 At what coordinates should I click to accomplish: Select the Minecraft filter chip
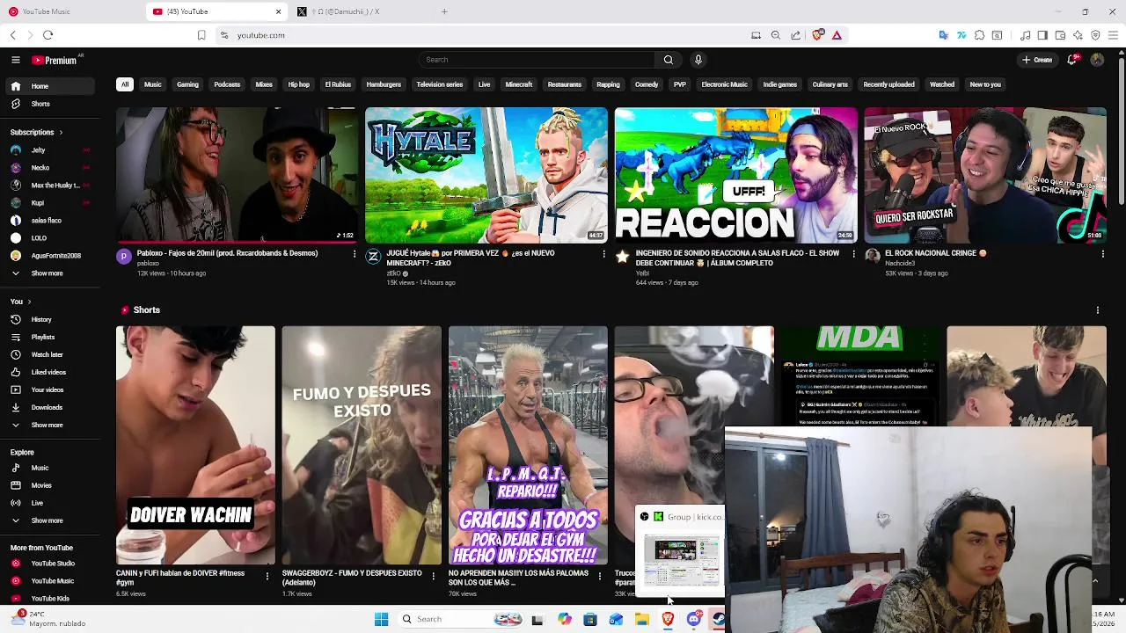519,84
